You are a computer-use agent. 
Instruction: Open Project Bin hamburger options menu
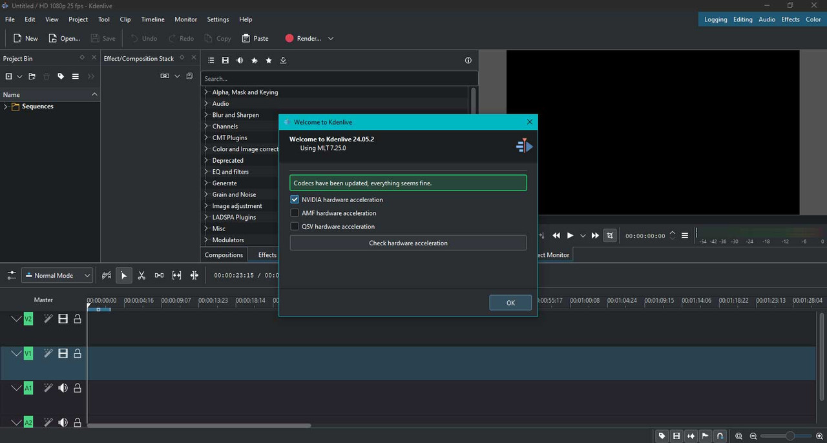76,76
